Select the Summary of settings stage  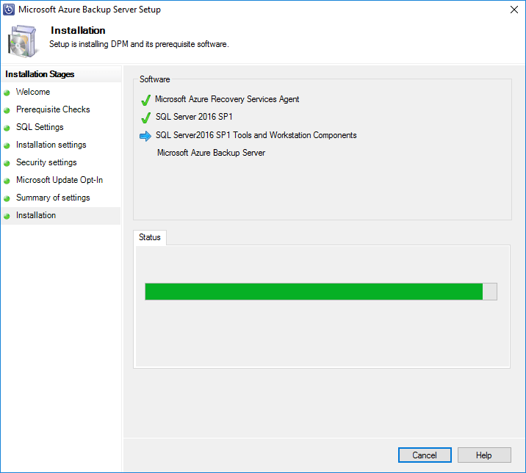click(53, 198)
